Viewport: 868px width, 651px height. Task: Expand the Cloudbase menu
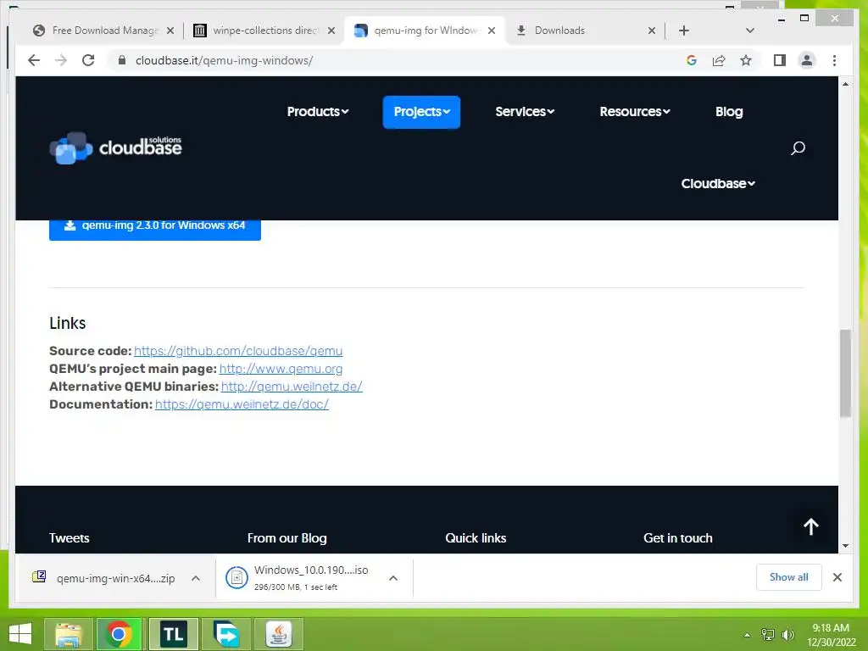click(x=718, y=184)
